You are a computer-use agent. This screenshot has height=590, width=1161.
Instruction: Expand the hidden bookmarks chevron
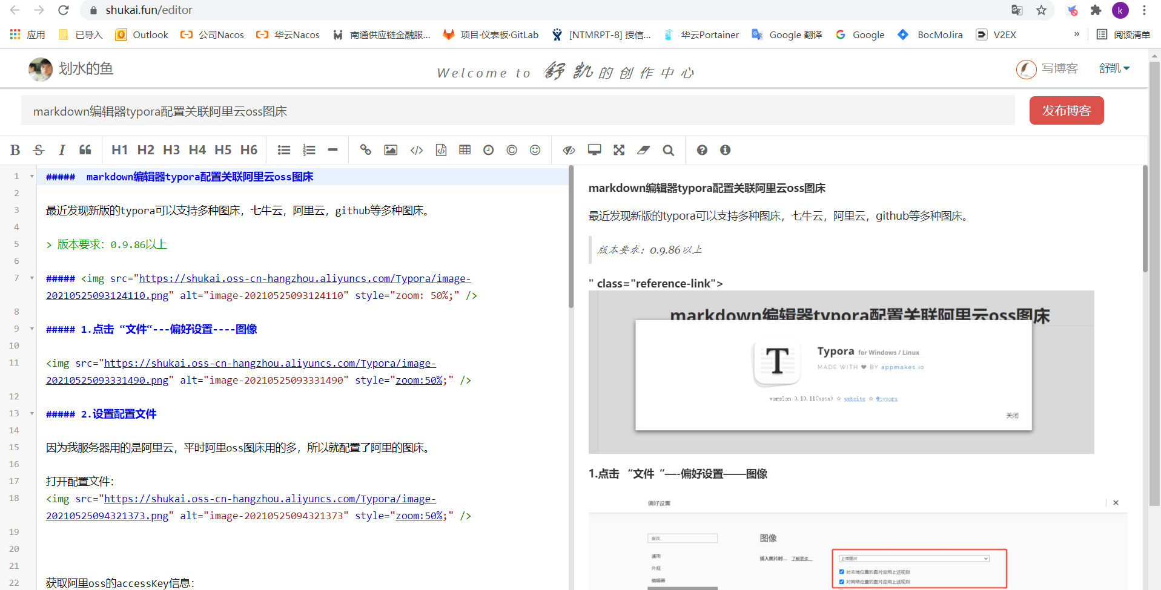coord(1077,34)
